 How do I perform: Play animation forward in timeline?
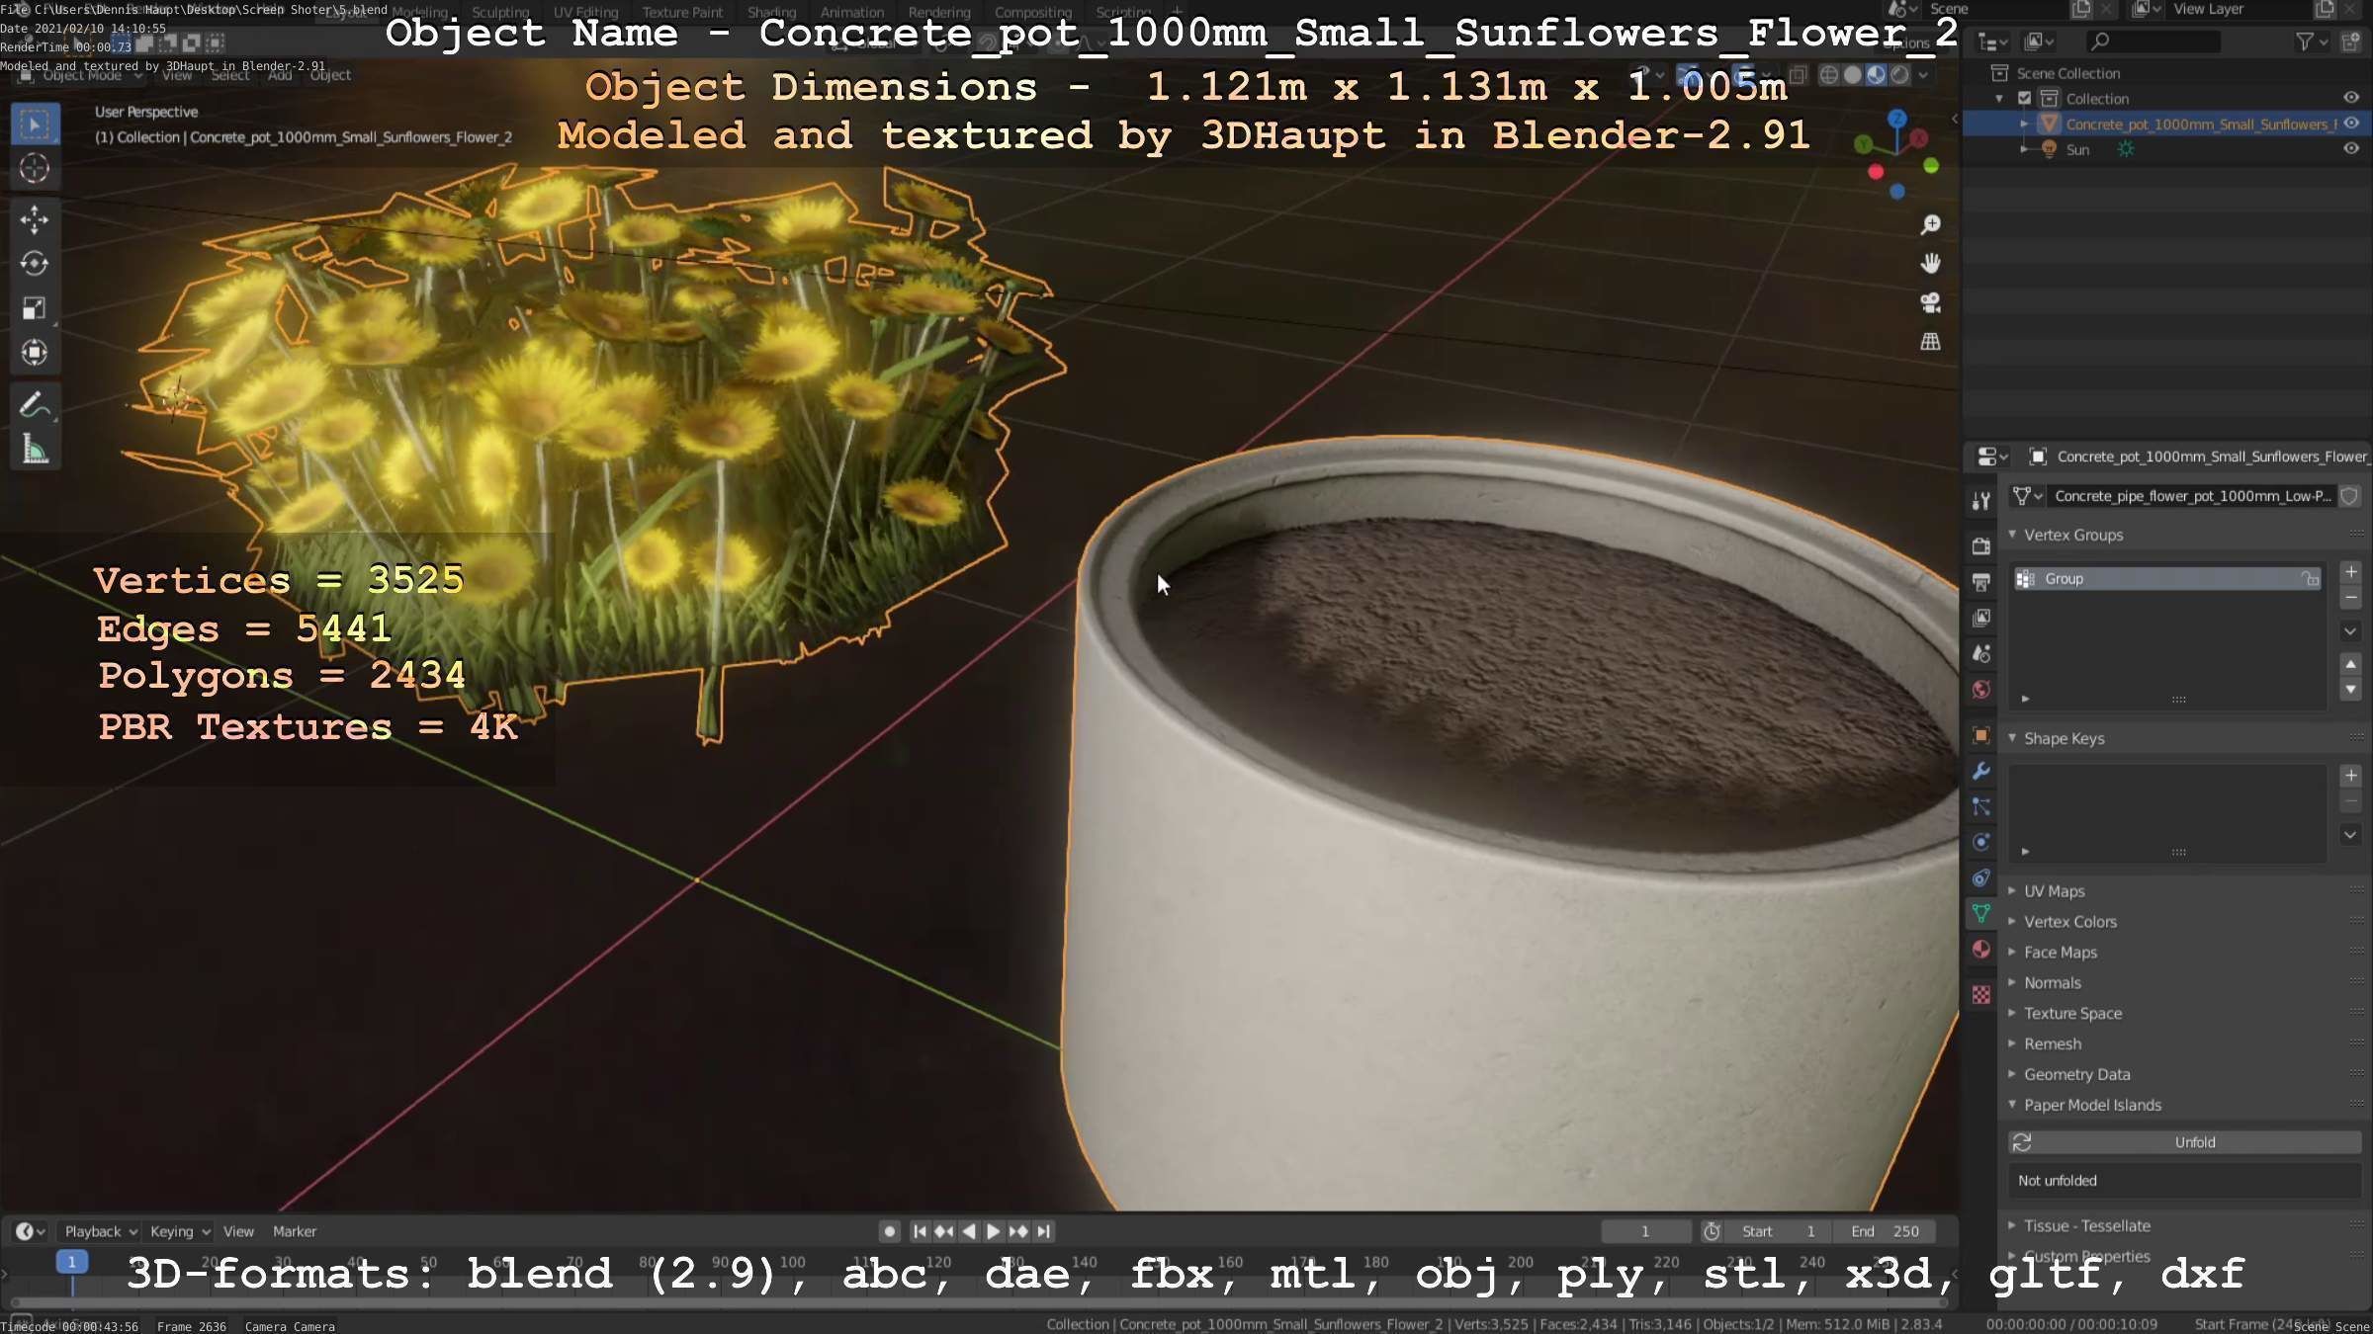pyautogui.click(x=994, y=1231)
